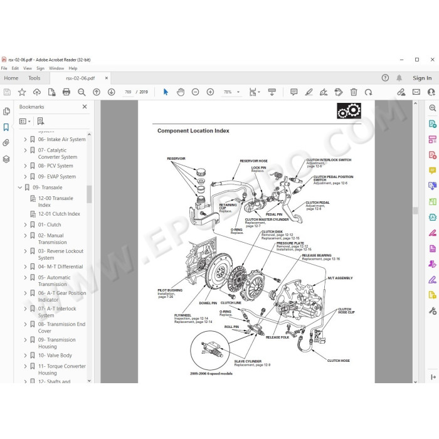The image size is (439, 439).
Task: Open the 05- Automatic Transmission bookmark
Action: click(54, 281)
